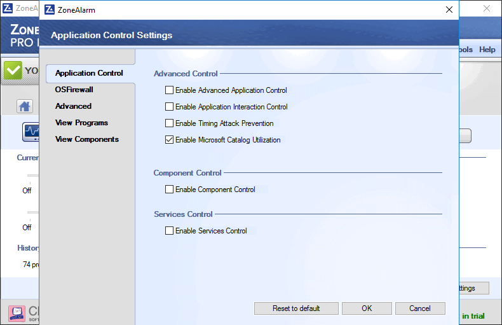The image size is (502, 325).
Task: Turn on Timing Attack Prevention
Action: (170, 123)
